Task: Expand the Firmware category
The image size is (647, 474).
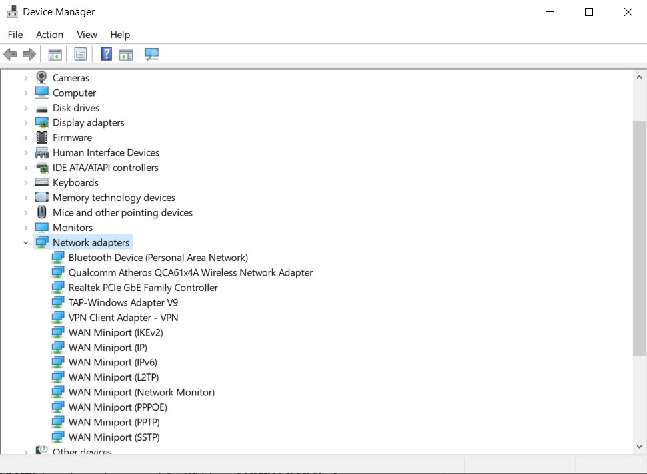Action: 25,138
